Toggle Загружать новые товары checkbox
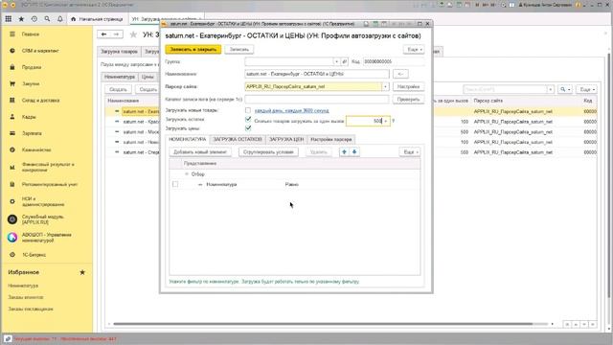The height and width of the screenshot is (345, 613). click(x=248, y=111)
